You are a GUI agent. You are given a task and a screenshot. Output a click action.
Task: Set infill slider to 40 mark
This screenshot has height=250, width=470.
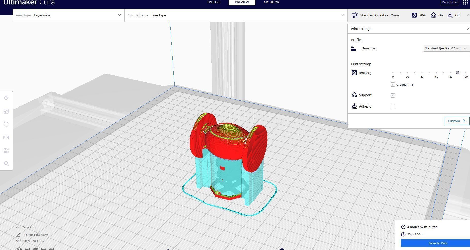[422, 73]
